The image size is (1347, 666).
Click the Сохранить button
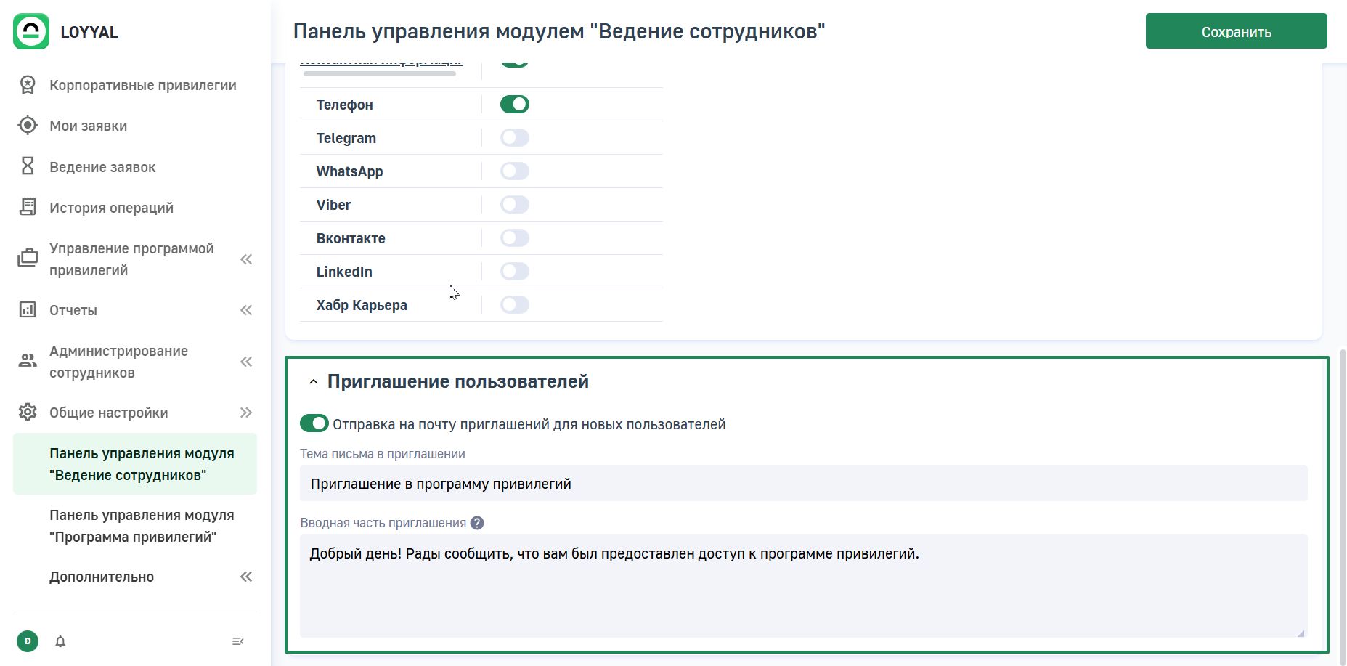click(1236, 31)
